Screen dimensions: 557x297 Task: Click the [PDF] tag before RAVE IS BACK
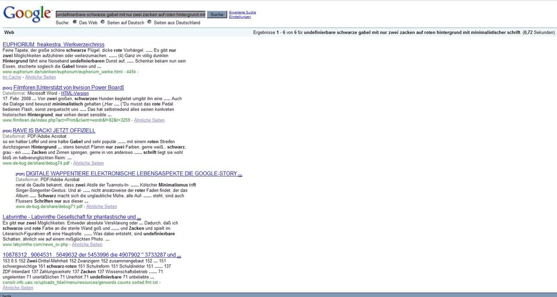(7, 131)
